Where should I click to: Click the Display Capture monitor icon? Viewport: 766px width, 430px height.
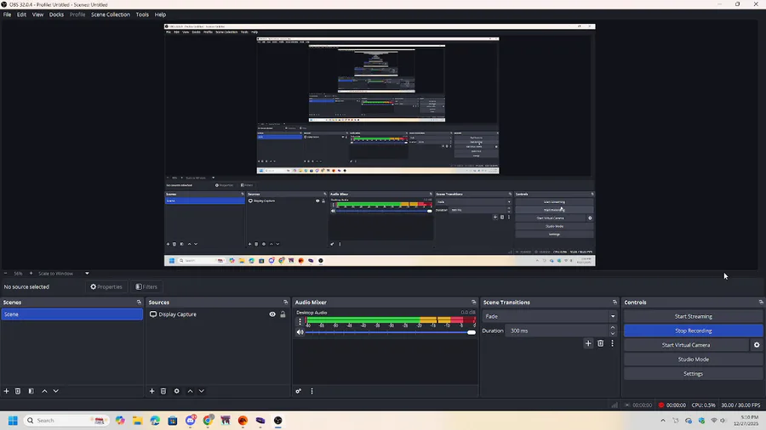[x=153, y=314]
